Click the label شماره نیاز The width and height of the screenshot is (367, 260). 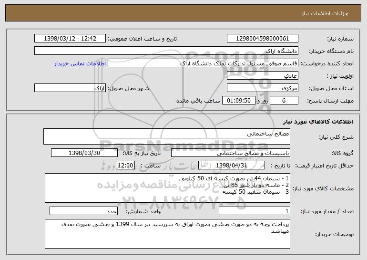pyautogui.click(x=341, y=39)
